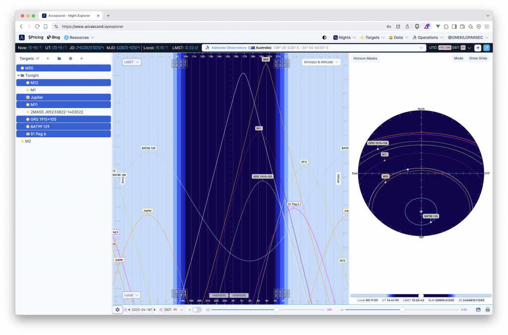508x335 pixels.
Task: Open browser extensions puzzle icon
Action: [446, 27]
